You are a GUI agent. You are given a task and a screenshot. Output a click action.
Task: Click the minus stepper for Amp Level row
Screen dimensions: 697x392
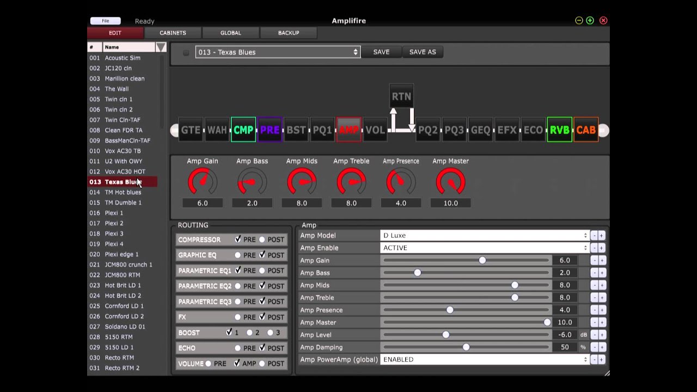tap(594, 335)
